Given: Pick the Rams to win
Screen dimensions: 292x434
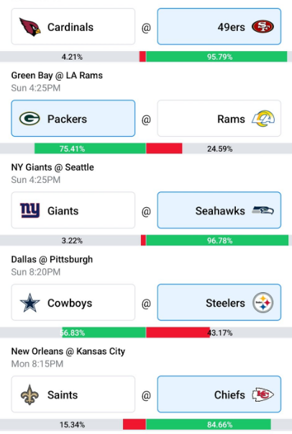Looking at the screenshot, I should pyautogui.click(x=219, y=119).
